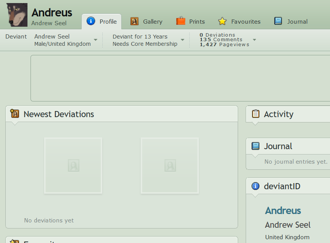Click 'No deviations yet' text
Screen dimensions: 330x243
point(49,220)
